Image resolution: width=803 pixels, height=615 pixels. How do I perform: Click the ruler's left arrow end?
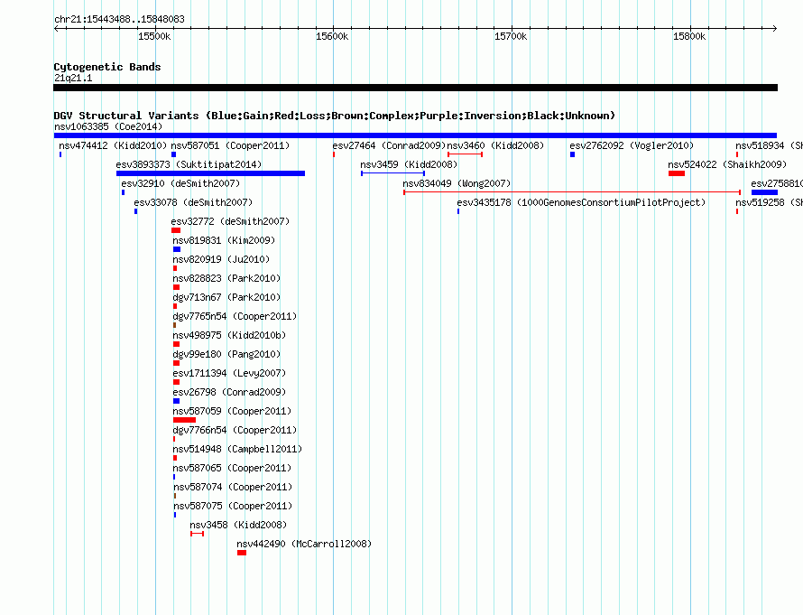[56, 29]
